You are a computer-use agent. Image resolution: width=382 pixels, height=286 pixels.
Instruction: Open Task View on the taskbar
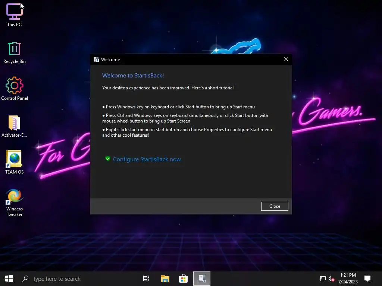point(146,279)
